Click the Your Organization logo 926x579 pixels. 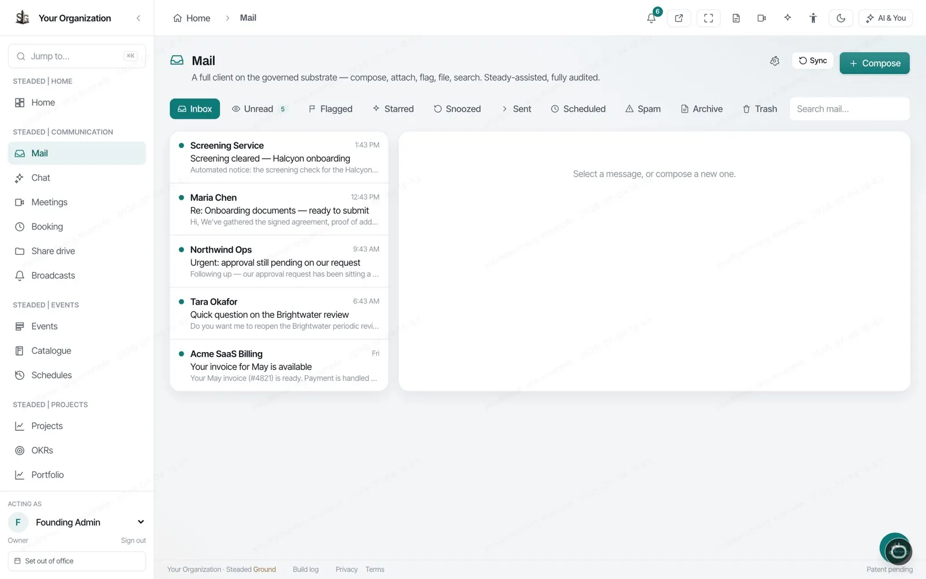[x=23, y=18]
